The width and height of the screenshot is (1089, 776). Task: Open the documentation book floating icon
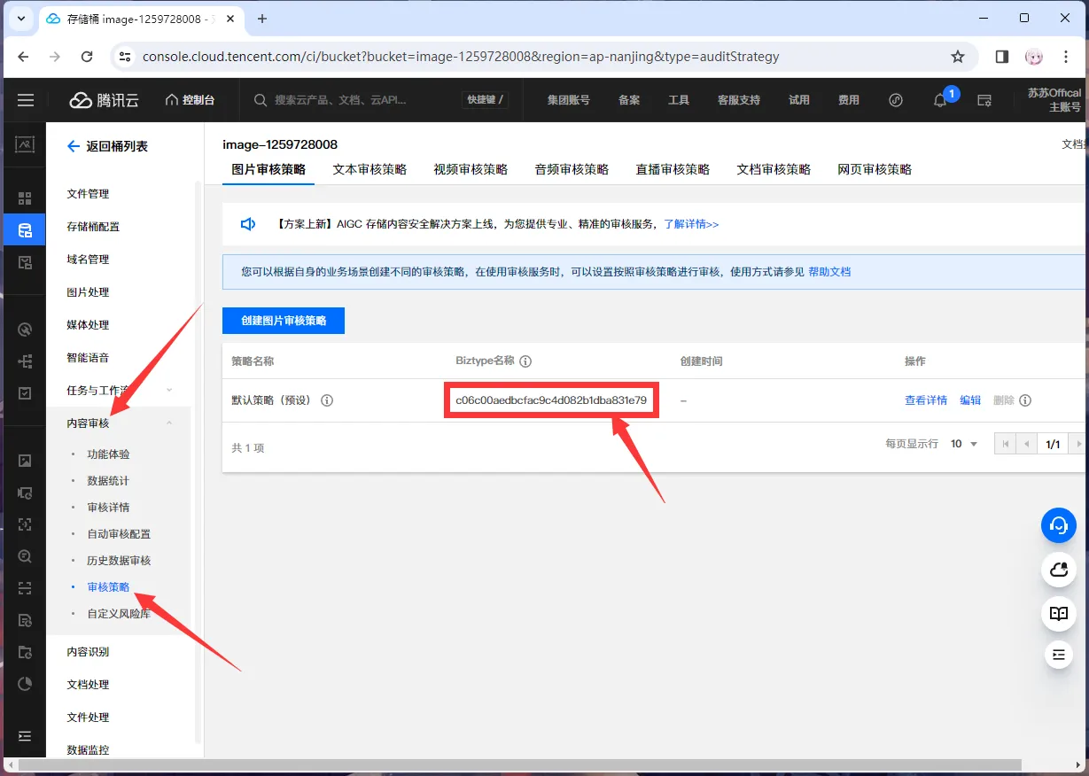[x=1058, y=613]
